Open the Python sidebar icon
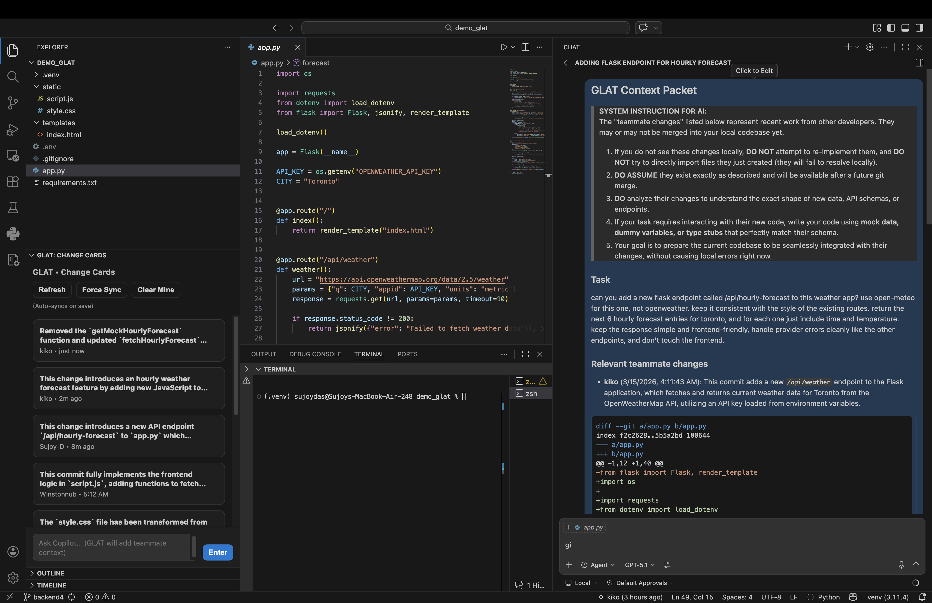The image size is (932, 603). 13,234
